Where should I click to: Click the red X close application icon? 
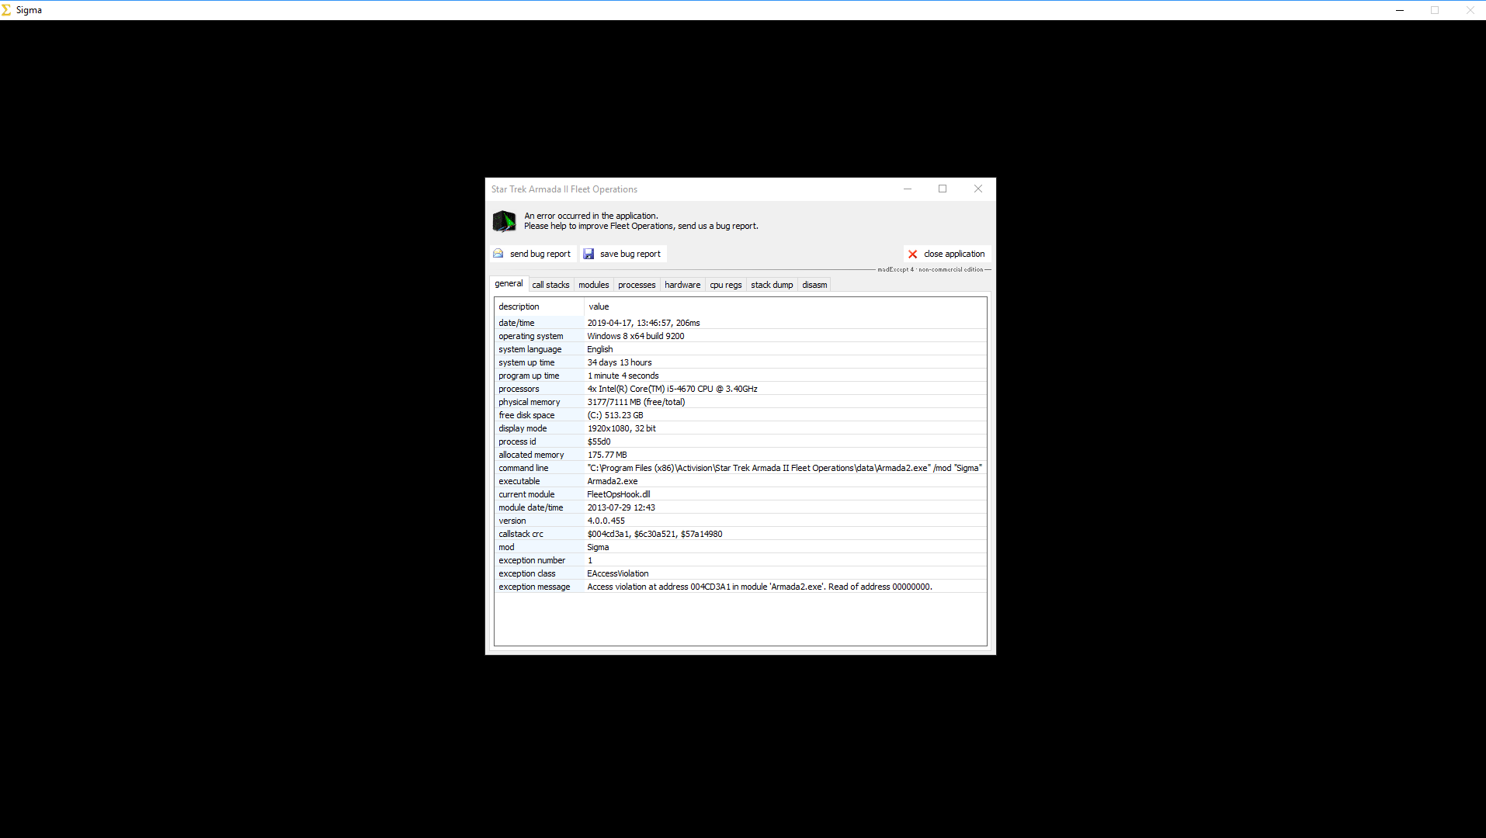(x=913, y=254)
